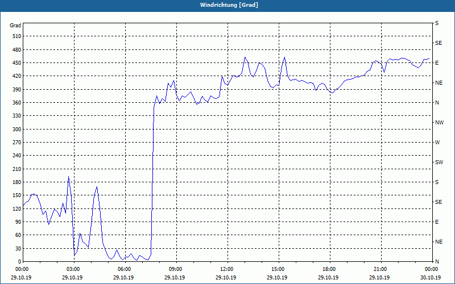Image resolution: width=455 pixels, height=284 pixels.
Task: Click the 270 y-axis value
Action: (17, 143)
